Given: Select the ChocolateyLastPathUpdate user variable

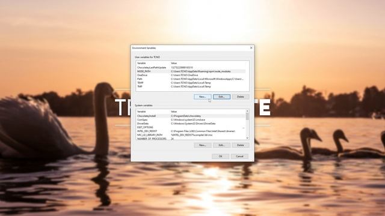Looking at the screenshot, I should 191,67.
